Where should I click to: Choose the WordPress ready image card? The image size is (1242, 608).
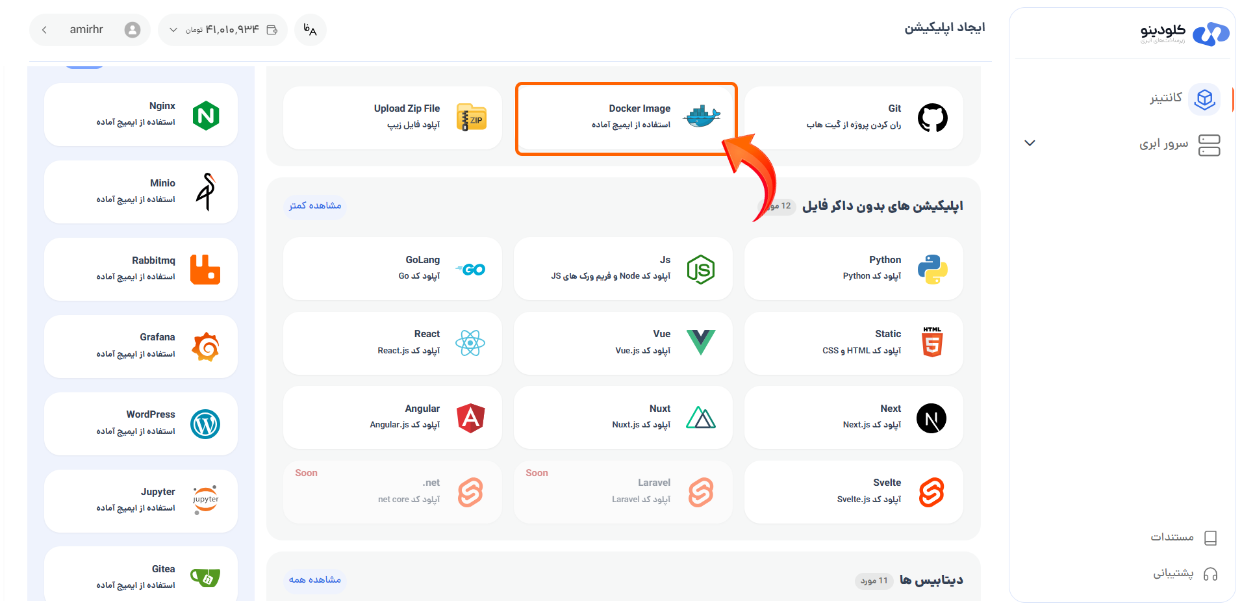click(141, 424)
